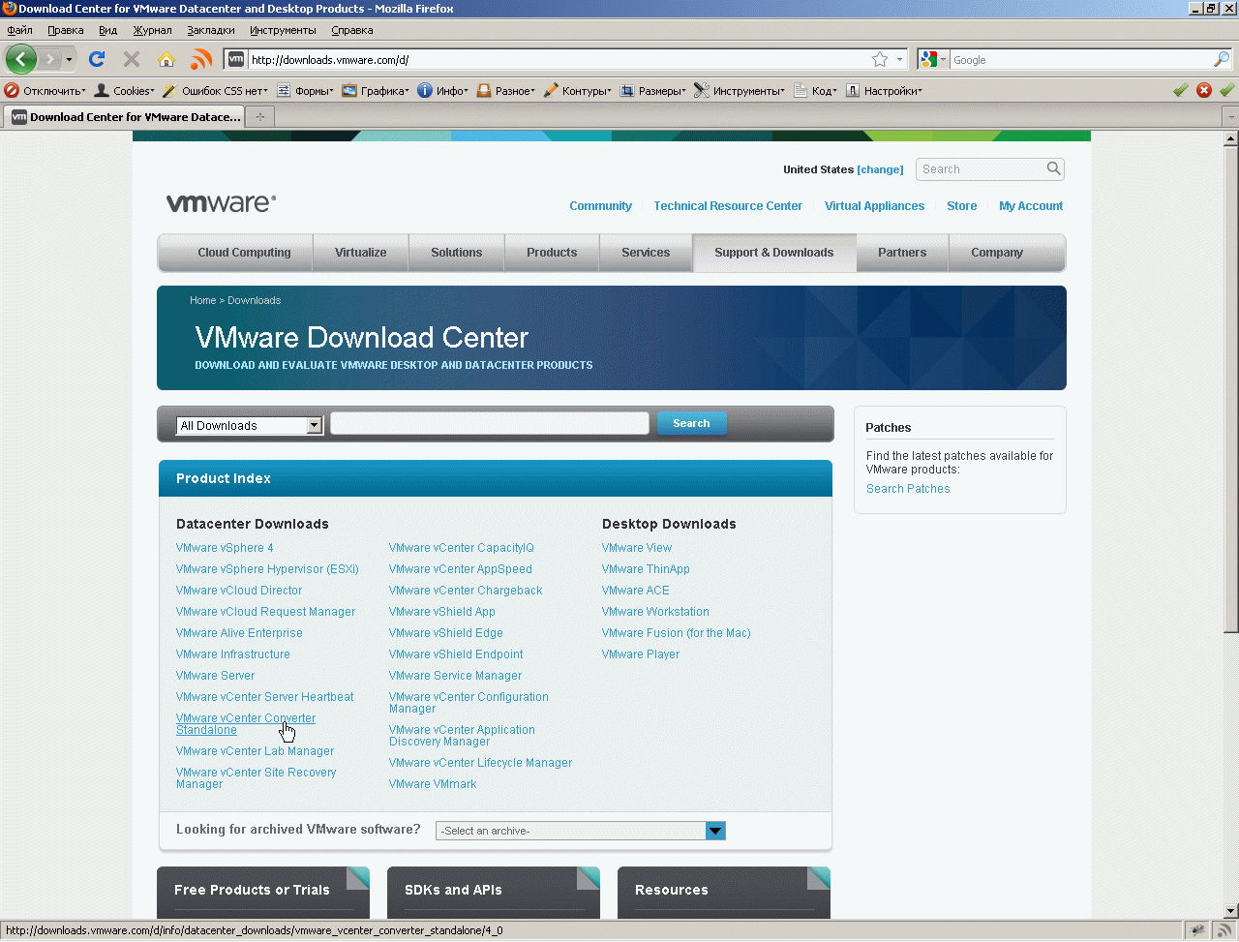1239x942 pixels.
Task: Open the Technical Resource Center link
Action: pyautogui.click(x=728, y=206)
